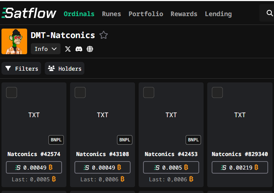Go to the Runes tab
The width and height of the screenshot is (274, 193).
pos(112,14)
